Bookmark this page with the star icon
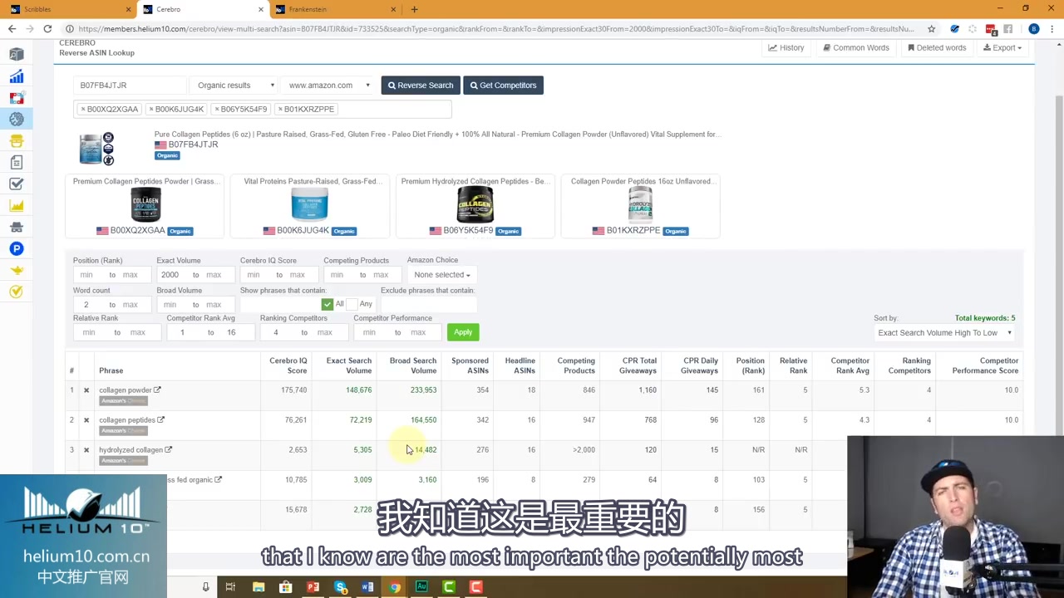The height and width of the screenshot is (598, 1064). click(931, 29)
